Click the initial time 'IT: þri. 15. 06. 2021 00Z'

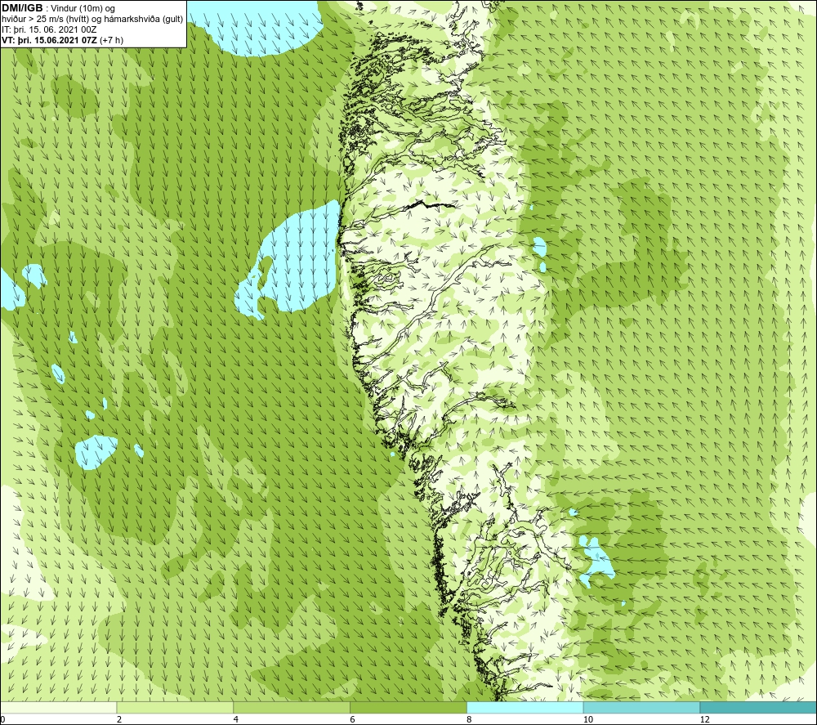point(50,29)
